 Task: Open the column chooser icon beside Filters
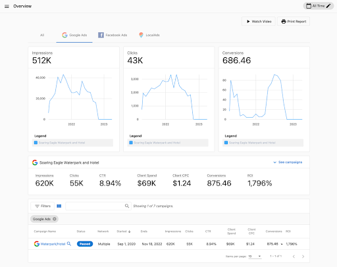[x=59, y=206]
